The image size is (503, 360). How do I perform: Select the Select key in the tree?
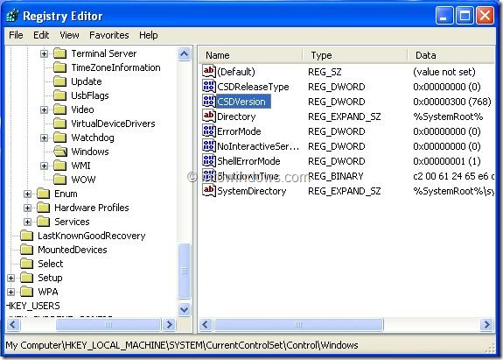pos(51,264)
